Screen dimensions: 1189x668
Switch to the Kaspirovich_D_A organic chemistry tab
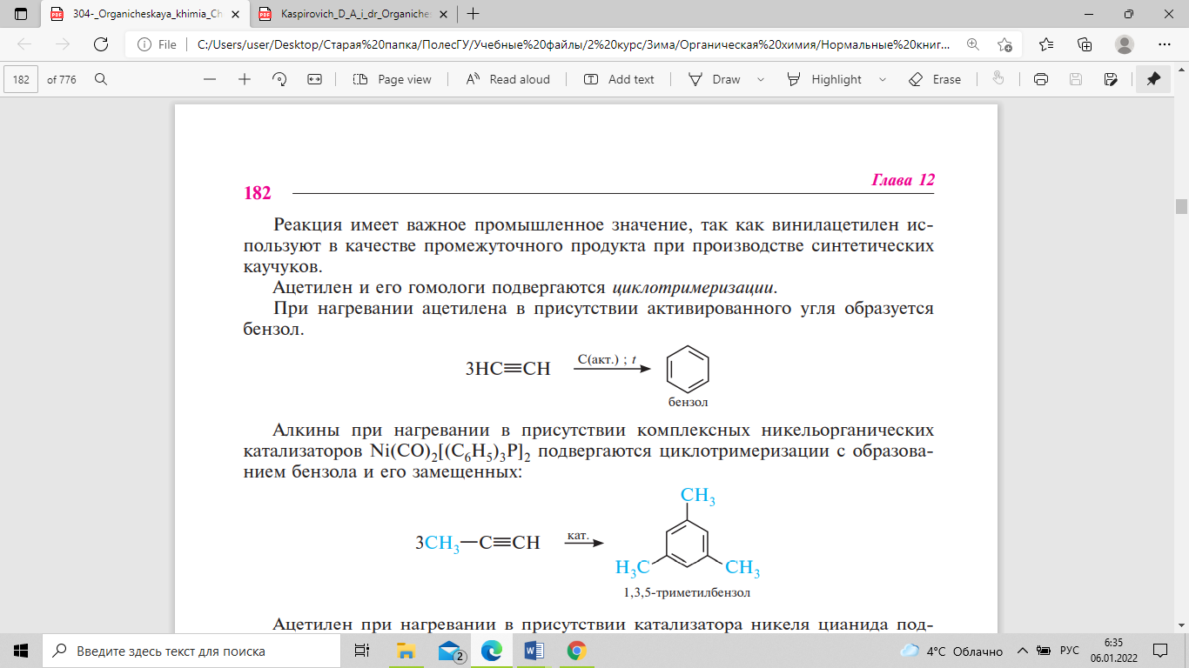tap(353, 14)
